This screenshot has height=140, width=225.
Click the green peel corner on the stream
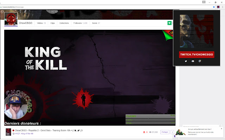pos(168,35)
